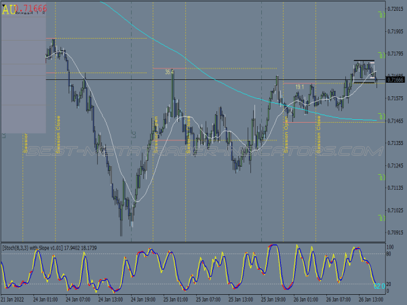Click price axis level 0.71245

pyautogui.click(x=395, y=165)
